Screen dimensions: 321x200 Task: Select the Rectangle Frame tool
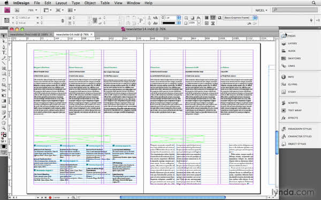point(4,68)
